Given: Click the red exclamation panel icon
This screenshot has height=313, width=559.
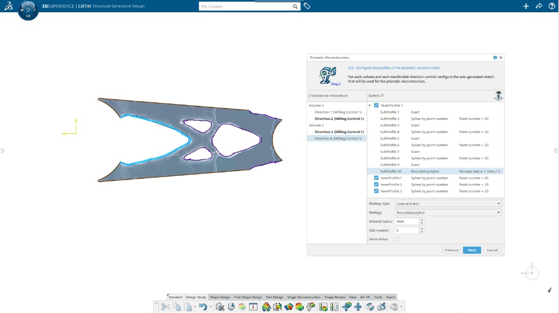Looking at the screenshot, I should pos(253,307).
